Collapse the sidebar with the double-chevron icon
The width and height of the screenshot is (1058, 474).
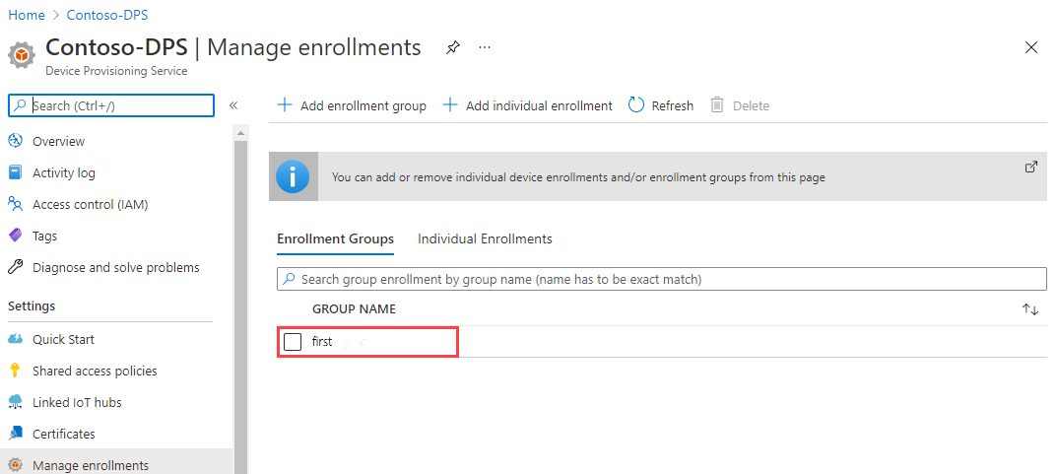pos(233,105)
